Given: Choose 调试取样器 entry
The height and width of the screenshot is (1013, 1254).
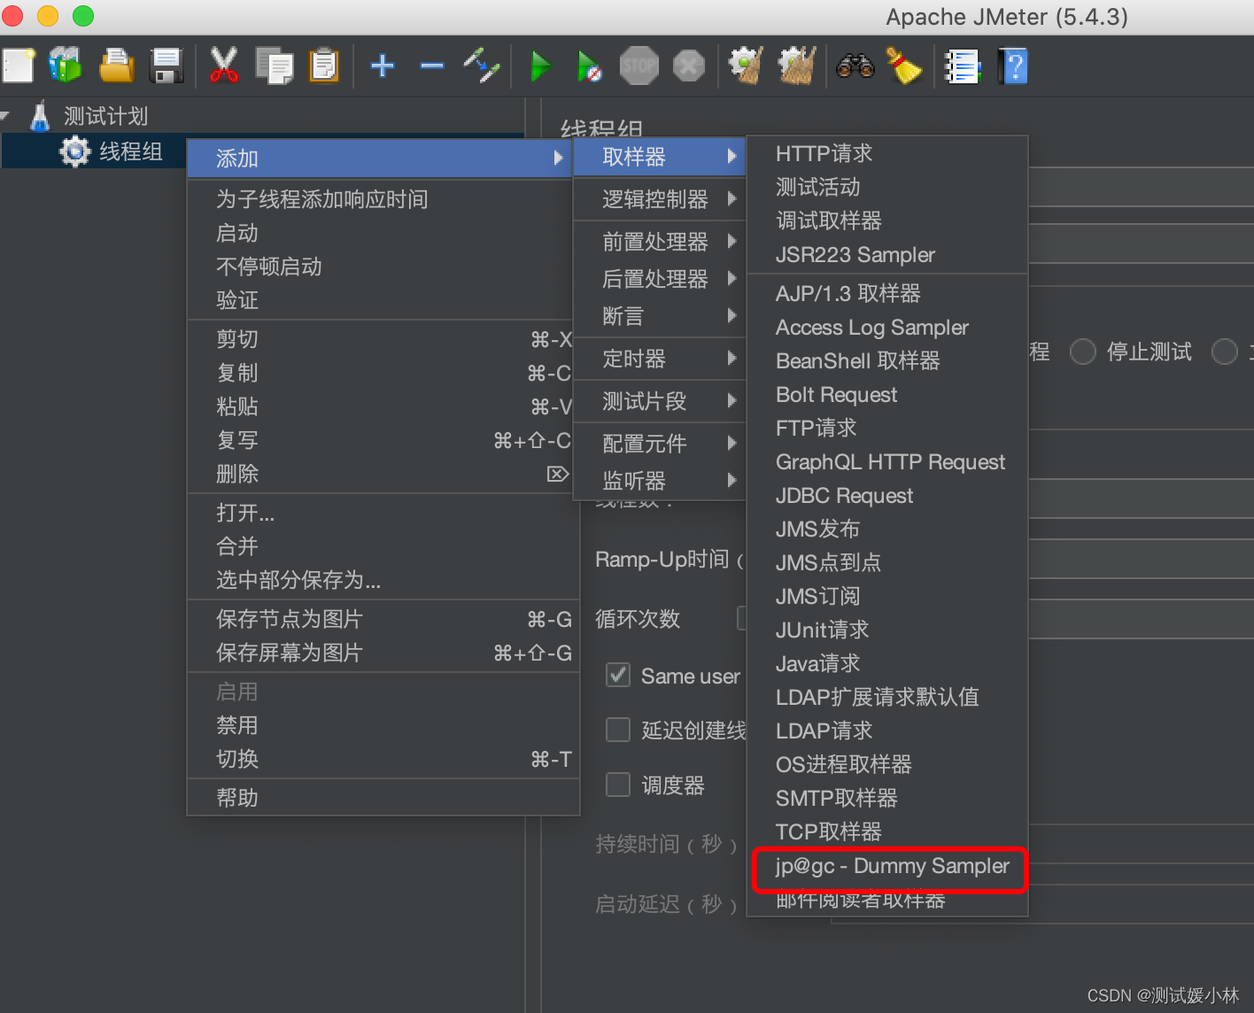Looking at the screenshot, I should pos(887,220).
